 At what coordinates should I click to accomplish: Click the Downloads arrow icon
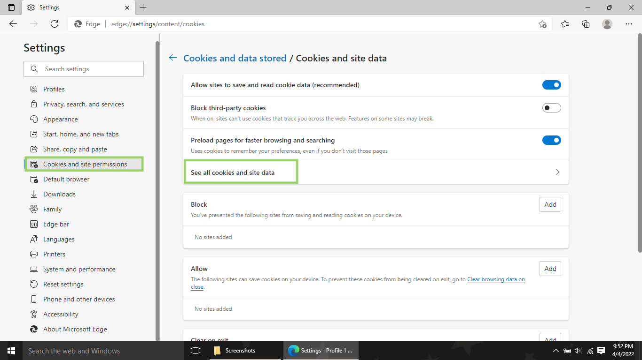click(x=34, y=194)
